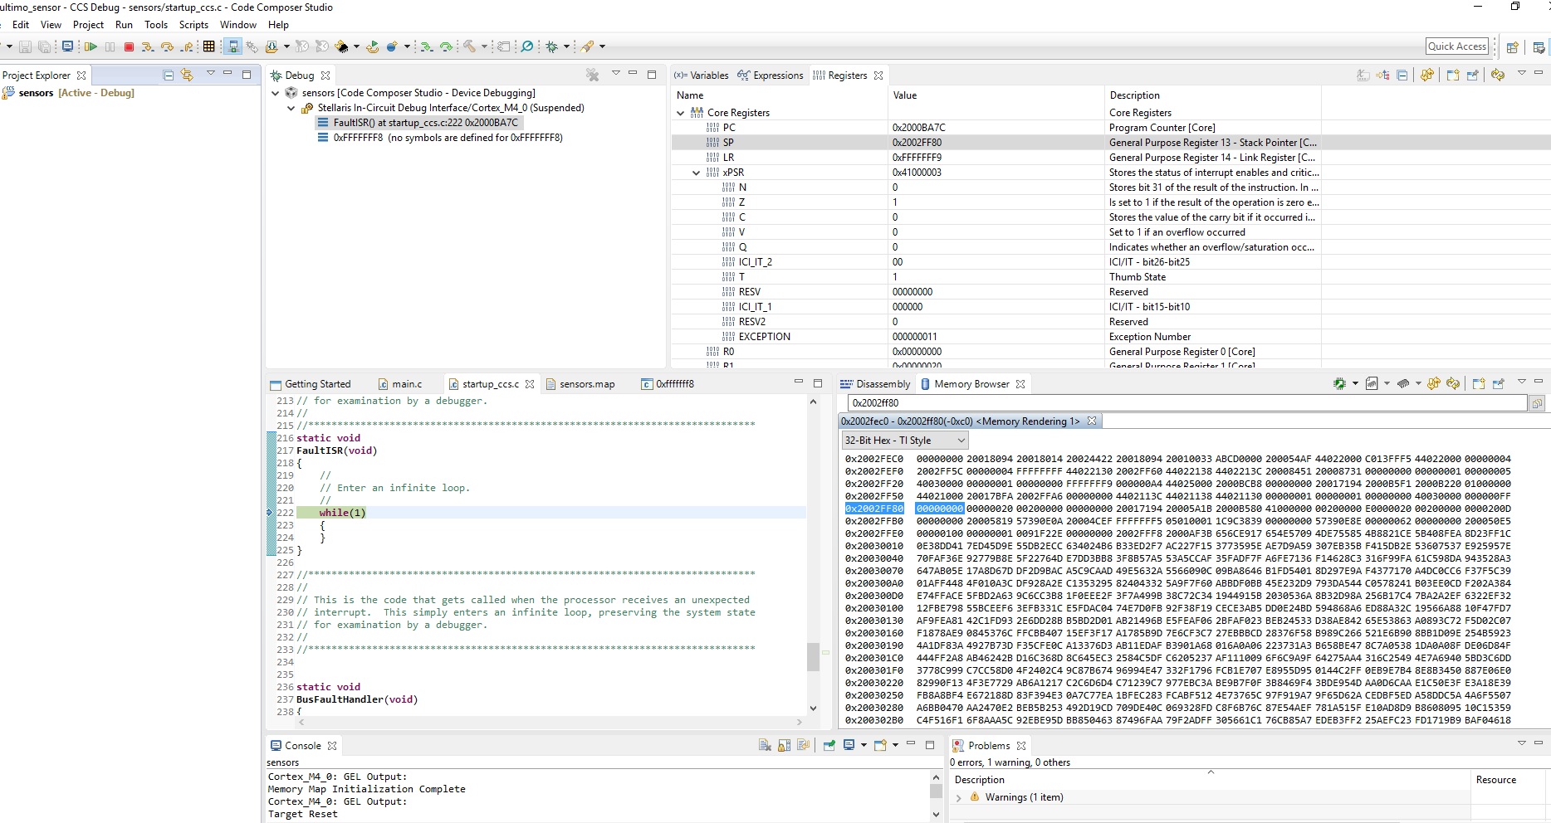Click the Go button beside memory address field
Image resolution: width=1551 pixels, height=823 pixels.
[x=1537, y=403]
